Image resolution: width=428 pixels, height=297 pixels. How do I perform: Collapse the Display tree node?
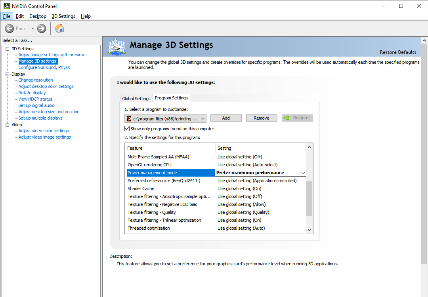coord(8,74)
